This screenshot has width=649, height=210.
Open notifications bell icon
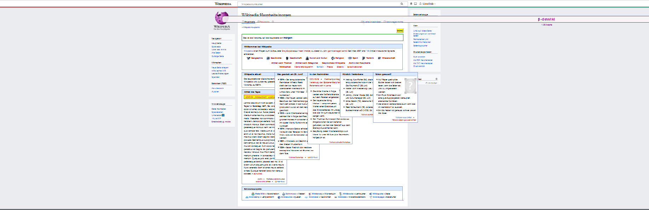click(x=411, y=4)
